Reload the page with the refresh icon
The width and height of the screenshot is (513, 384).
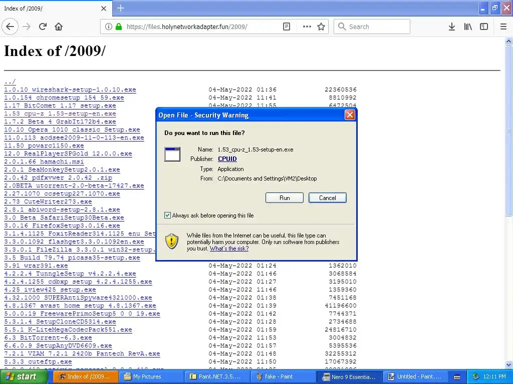coord(43,27)
